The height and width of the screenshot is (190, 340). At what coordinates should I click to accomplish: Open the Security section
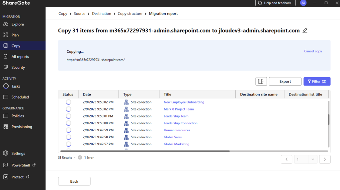[18, 67]
